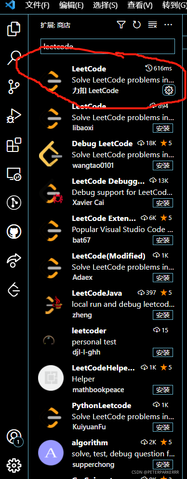The image size is (187, 479).
Task: Open the extensions view more actions menu
Action: point(168,25)
